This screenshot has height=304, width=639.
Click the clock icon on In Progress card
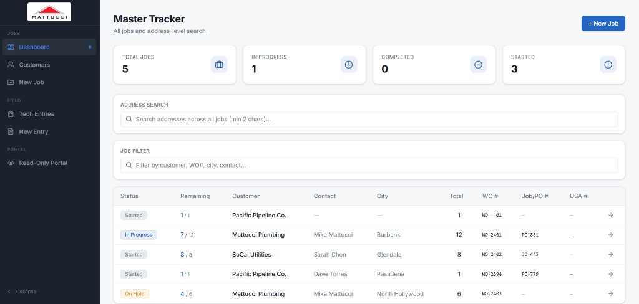[x=349, y=65]
